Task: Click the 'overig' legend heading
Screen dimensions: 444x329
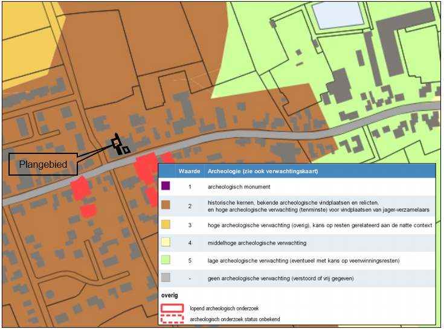Action: tap(170, 295)
